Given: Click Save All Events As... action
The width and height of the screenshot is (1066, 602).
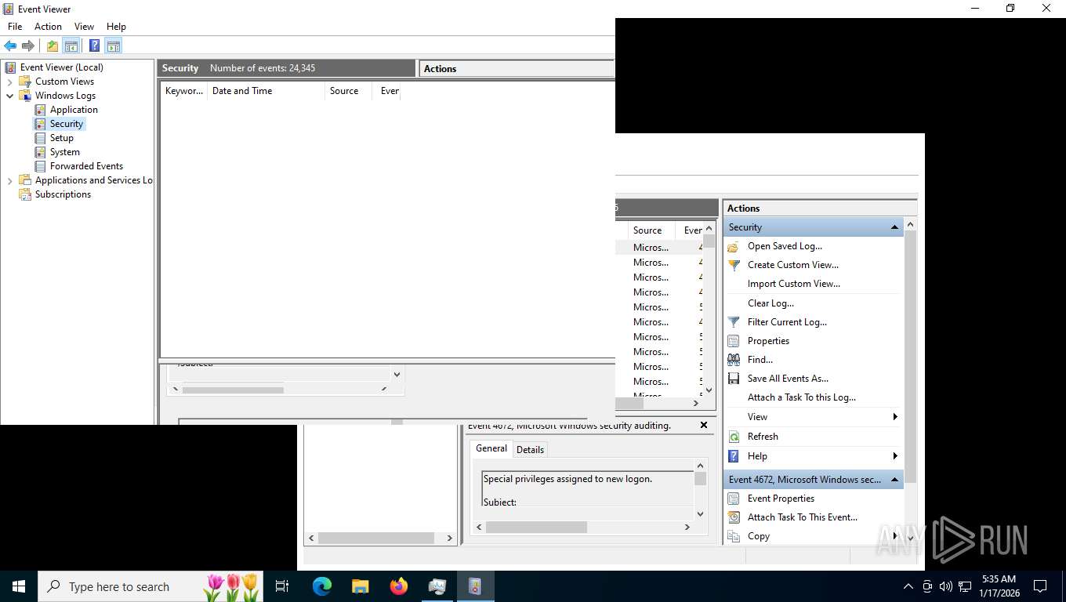Looking at the screenshot, I should click(x=788, y=379).
